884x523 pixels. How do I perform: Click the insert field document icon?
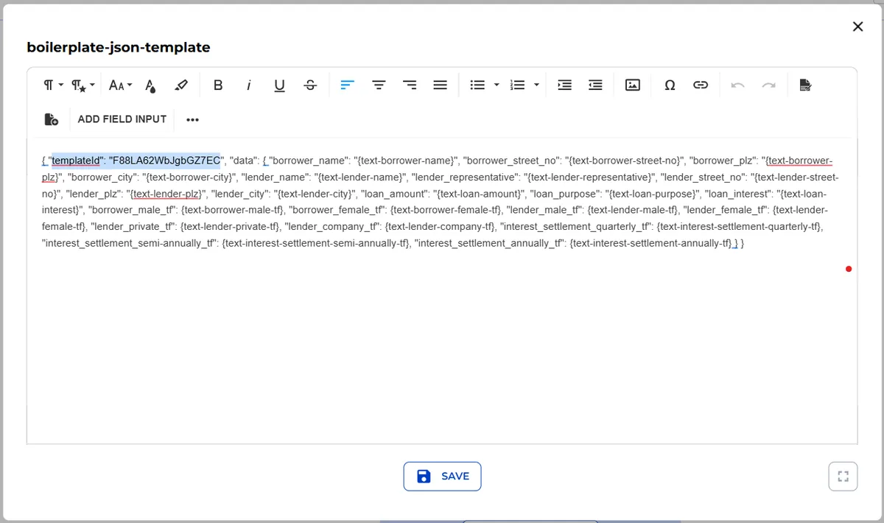tap(51, 119)
